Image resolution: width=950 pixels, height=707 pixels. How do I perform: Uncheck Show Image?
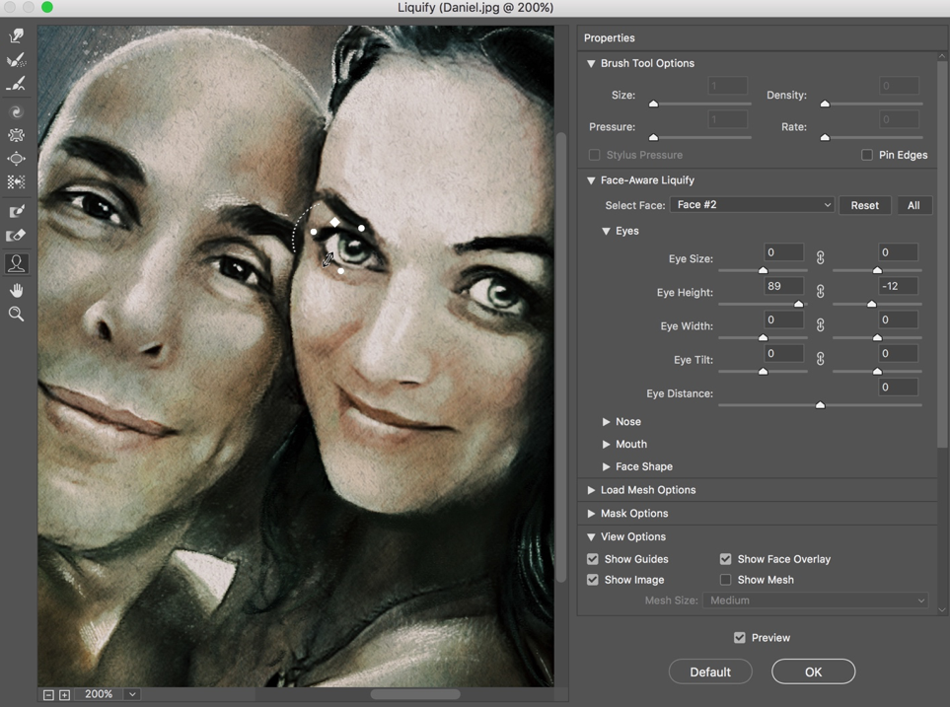coord(593,579)
